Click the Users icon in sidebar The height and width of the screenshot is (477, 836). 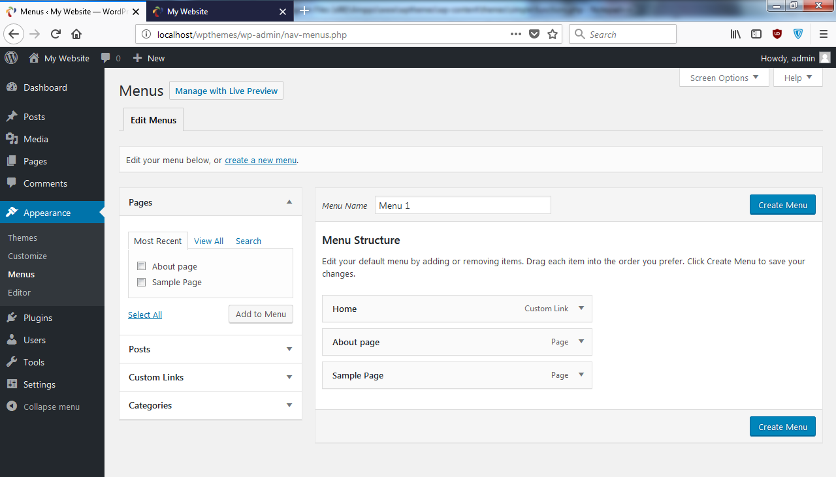(x=12, y=340)
